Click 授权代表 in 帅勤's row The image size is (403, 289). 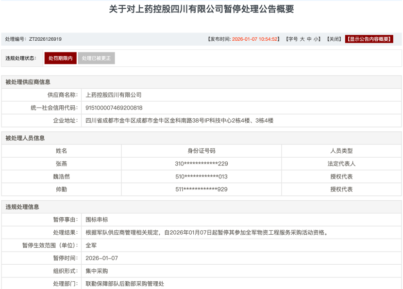[x=341, y=190]
